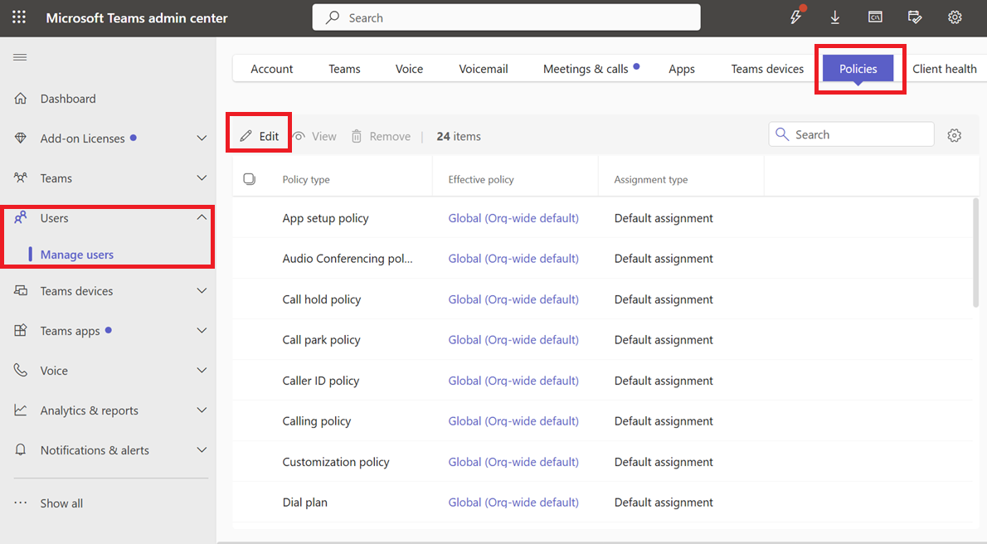Collapse the navigation hamburger menu
987x544 pixels.
[20, 57]
